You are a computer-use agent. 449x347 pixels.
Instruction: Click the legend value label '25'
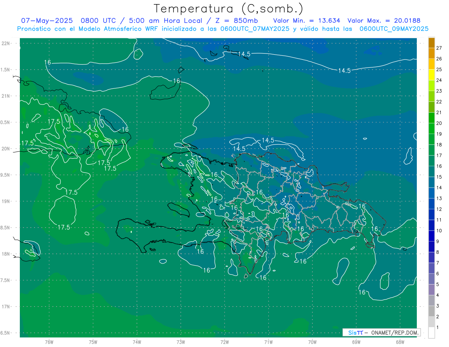[x=439, y=69]
